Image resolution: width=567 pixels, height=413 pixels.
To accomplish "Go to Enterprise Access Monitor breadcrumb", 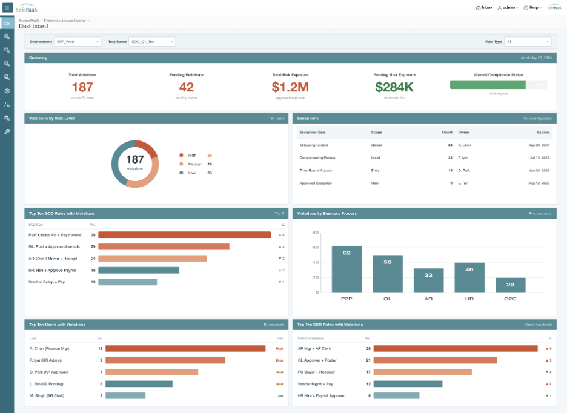I will (x=65, y=21).
